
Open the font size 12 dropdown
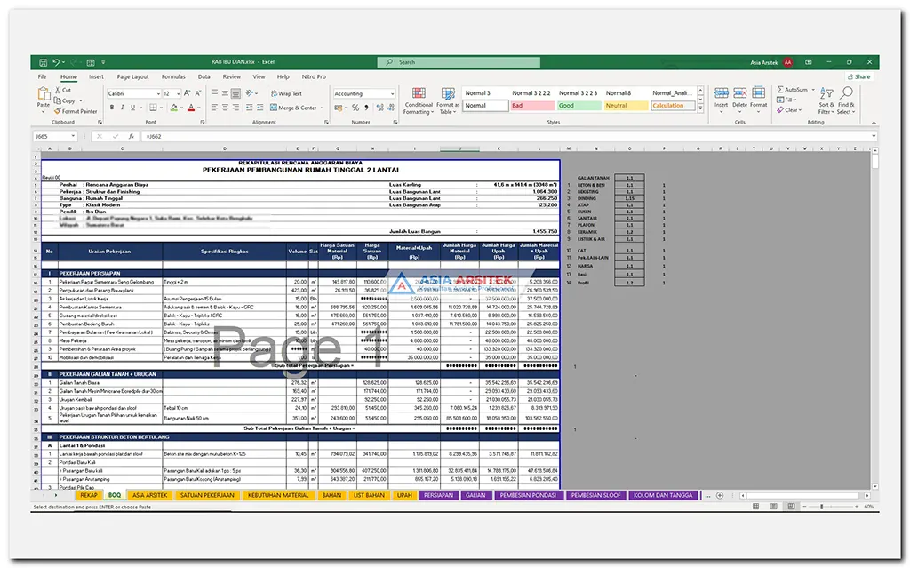coord(178,93)
